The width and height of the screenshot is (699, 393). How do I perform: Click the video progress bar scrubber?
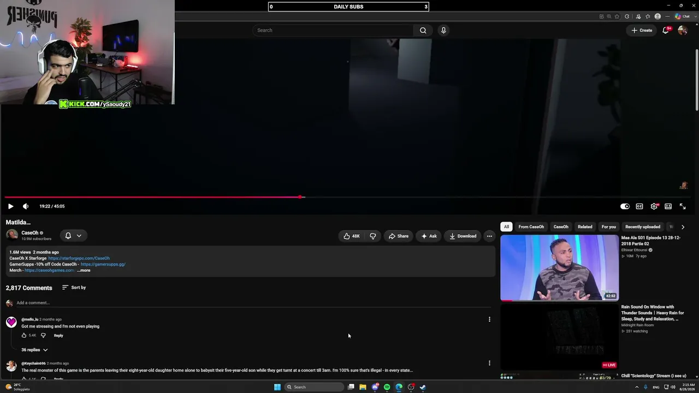pyautogui.click(x=301, y=197)
